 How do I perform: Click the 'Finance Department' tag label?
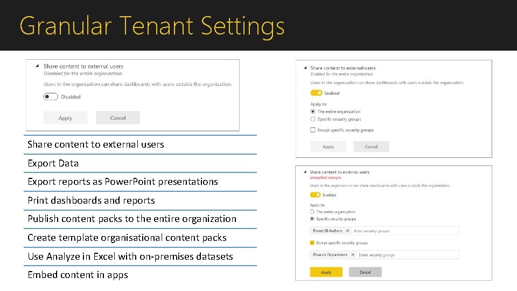[x=330, y=255]
